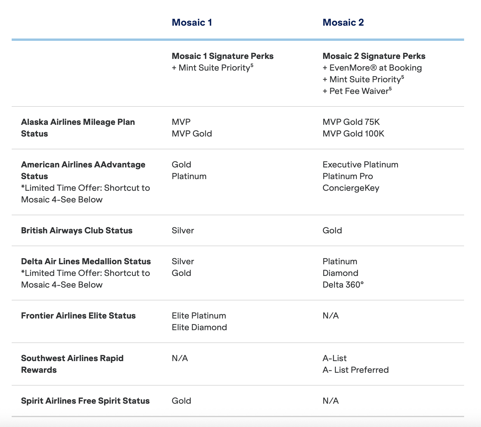Click Diamond in Delta row
This screenshot has height=427, width=481.
(x=340, y=273)
